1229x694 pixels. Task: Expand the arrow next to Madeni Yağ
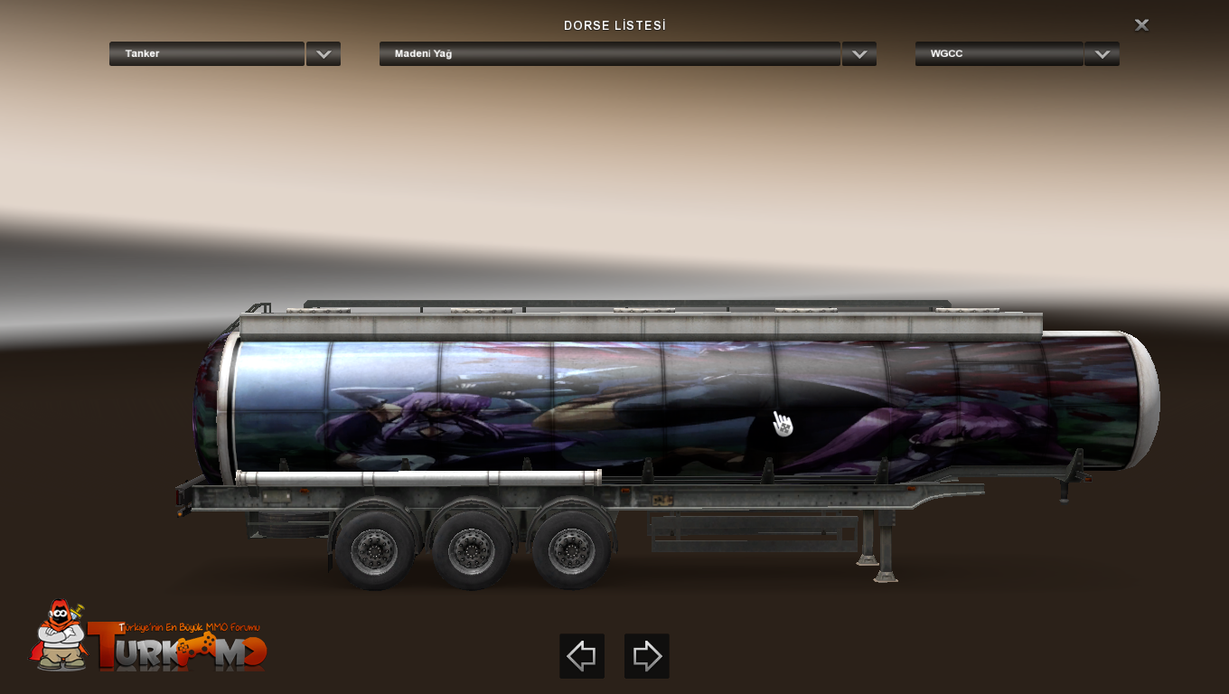click(859, 53)
